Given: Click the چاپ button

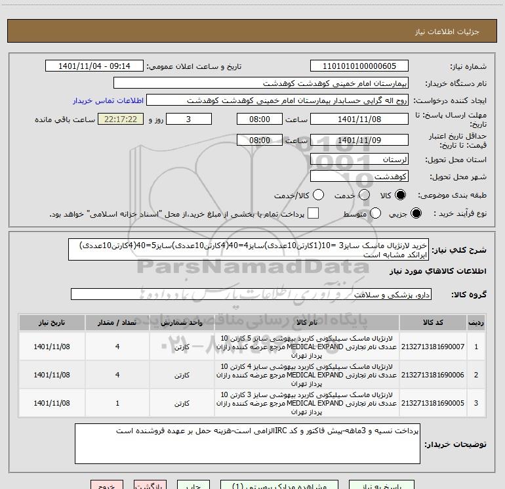Looking at the screenshot, I should 193,485.
